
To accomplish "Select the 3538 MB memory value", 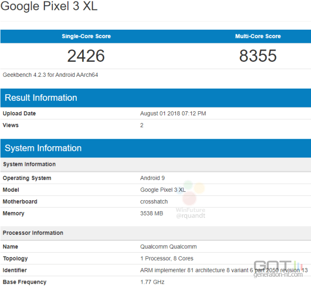I will point(152,214).
